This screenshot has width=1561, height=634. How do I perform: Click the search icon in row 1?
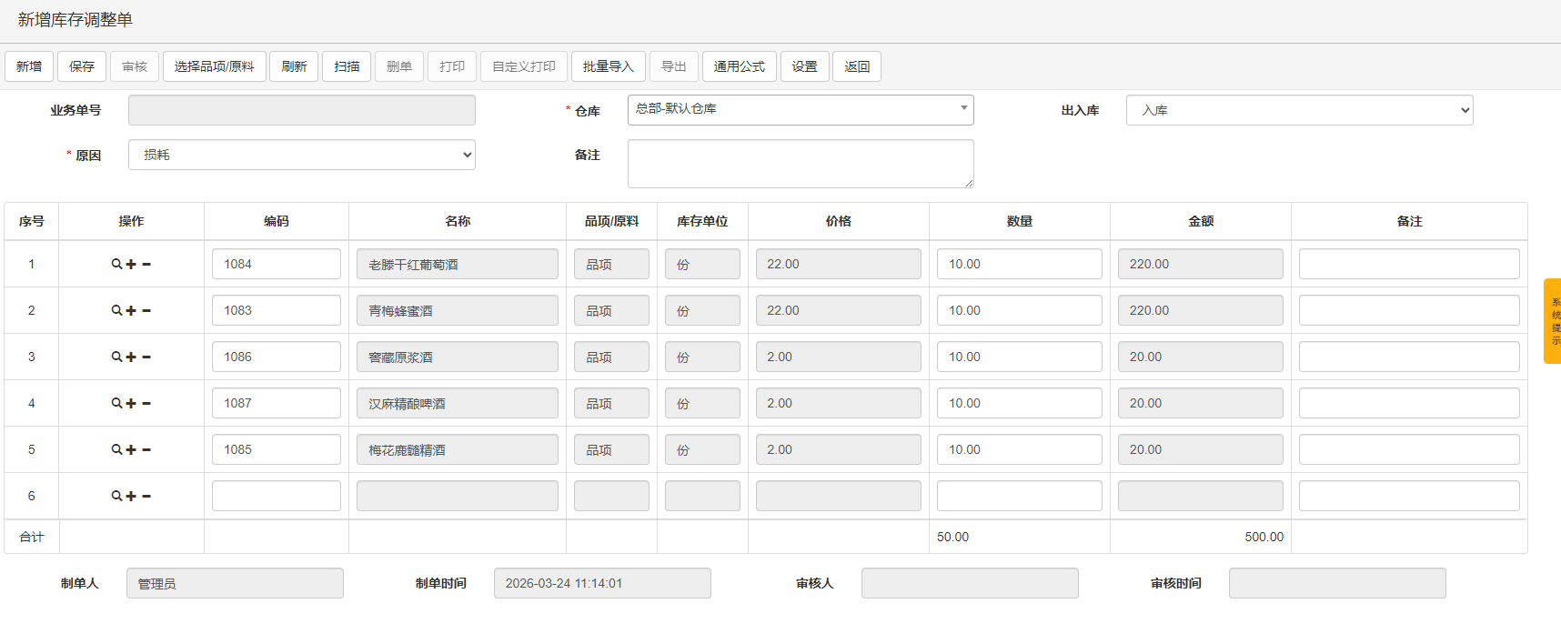pos(116,265)
